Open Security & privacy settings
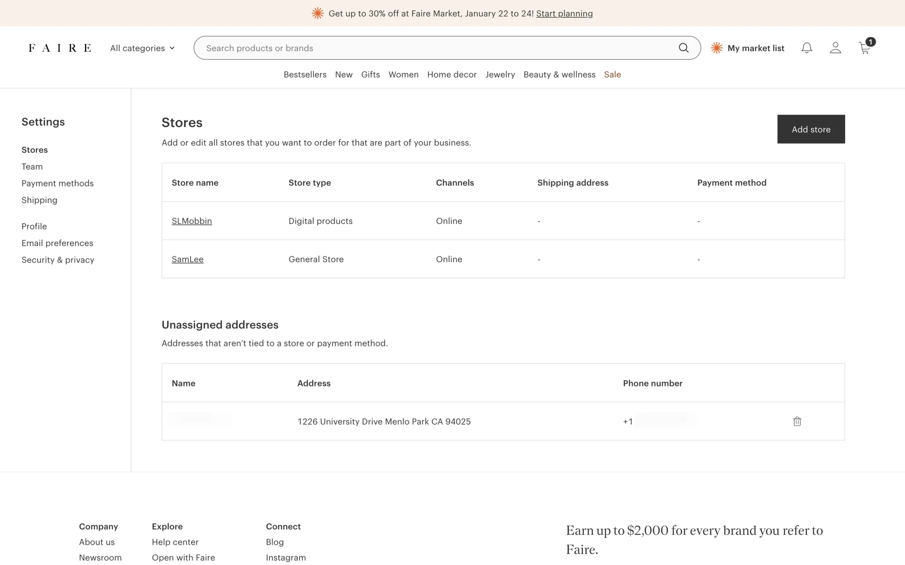Image resolution: width=905 pixels, height=565 pixels. [x=58, y=260]
